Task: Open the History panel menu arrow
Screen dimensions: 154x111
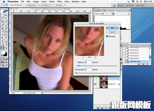Action: coord(150,46)
